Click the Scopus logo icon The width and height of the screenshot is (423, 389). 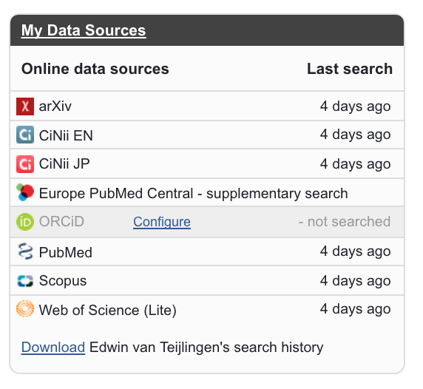25,281
